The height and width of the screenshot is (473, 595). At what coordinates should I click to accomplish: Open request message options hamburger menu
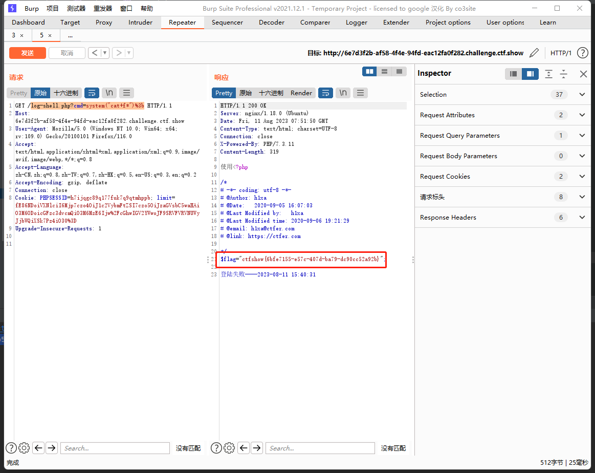[127, 93]
